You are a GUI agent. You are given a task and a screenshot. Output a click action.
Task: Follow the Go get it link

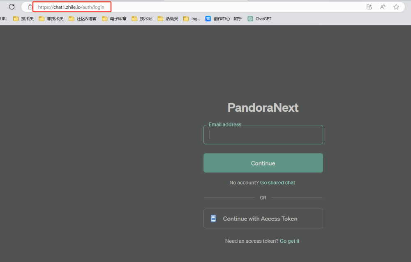pos(290,241)
